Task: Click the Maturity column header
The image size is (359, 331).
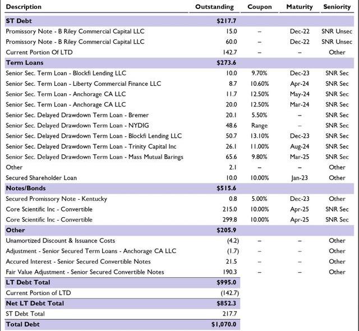Action: point(299,7)
